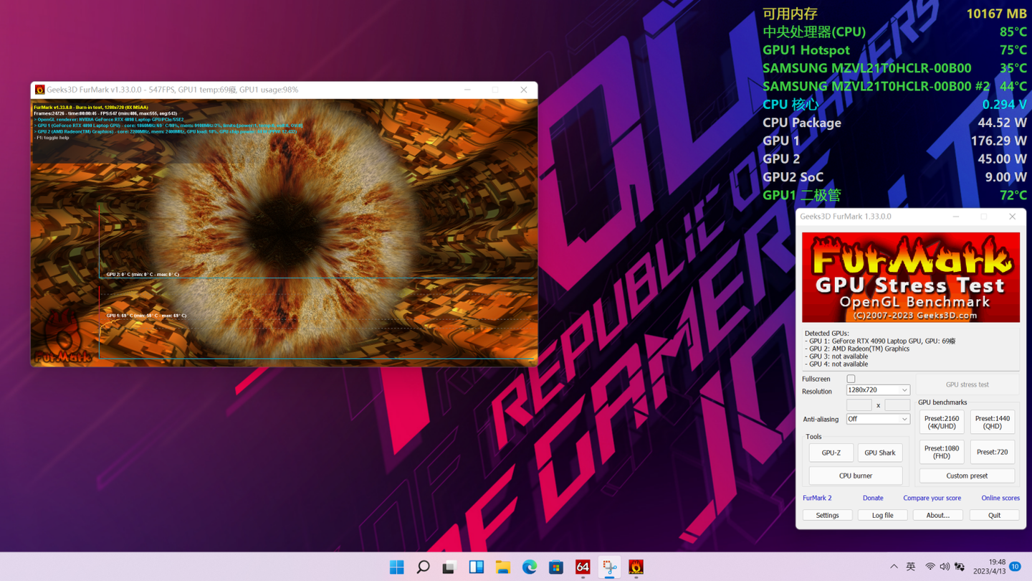Click the GPU 1 69°C temperature graph label
1032x581 pixels.
(146, 316)
